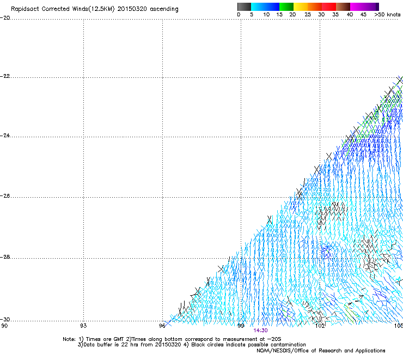Click the '-26' latitude axis label
403x354 pixels.
point(5,196)
